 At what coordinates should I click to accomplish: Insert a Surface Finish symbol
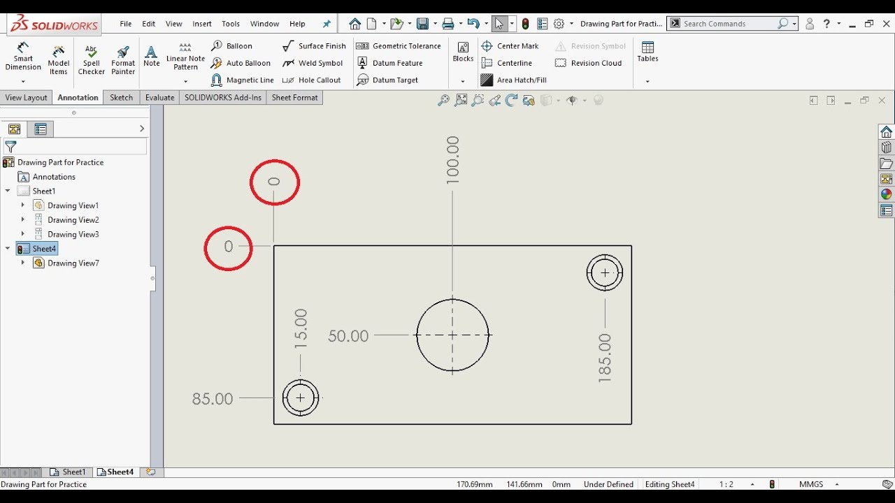(x=315, y=46)
